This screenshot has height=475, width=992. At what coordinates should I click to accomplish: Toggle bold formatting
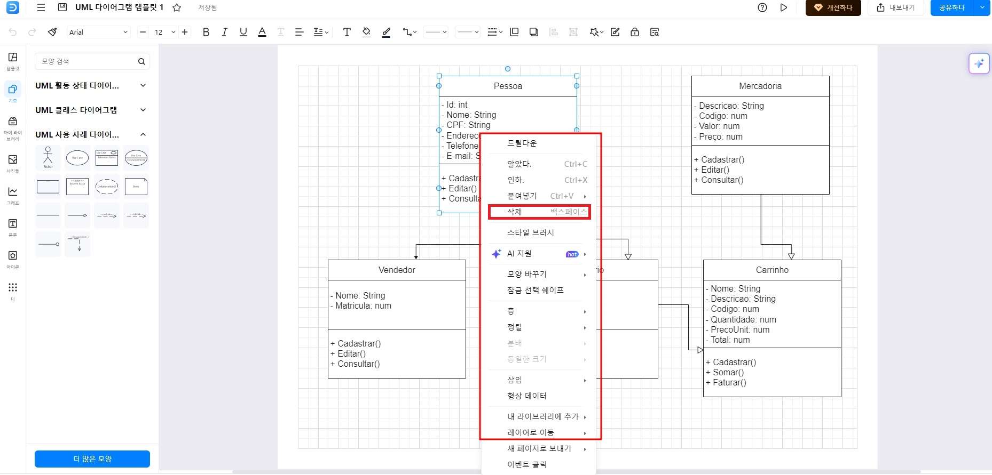coord(206,32)
